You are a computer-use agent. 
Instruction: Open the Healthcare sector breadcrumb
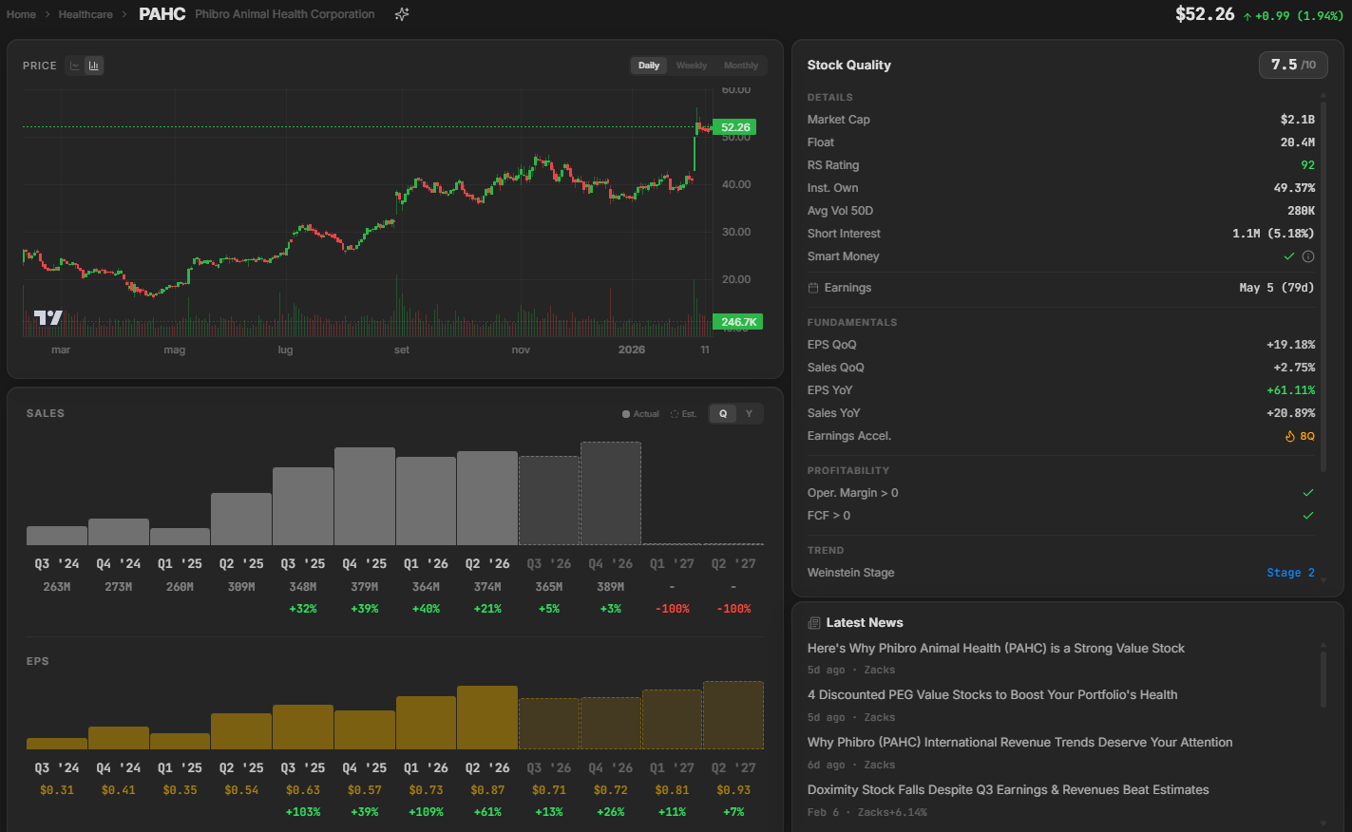pos(86,14)
